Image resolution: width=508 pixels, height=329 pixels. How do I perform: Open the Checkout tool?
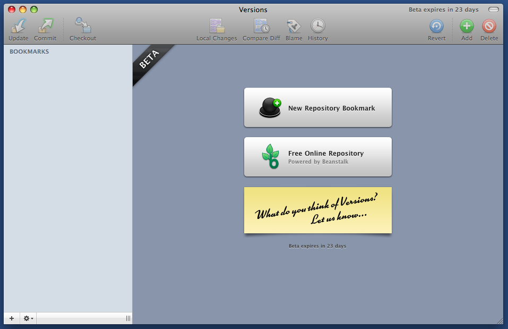point(83,30)
